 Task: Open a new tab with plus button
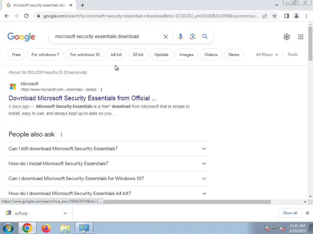click(x=83, y=5)
